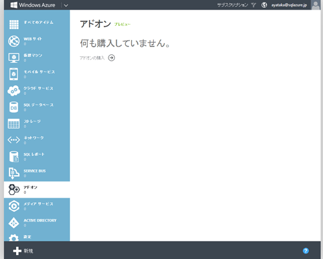Viewport: 323px width, 259px height.
Task: Open the SQL レポート icon
Action: pos(14,156)
